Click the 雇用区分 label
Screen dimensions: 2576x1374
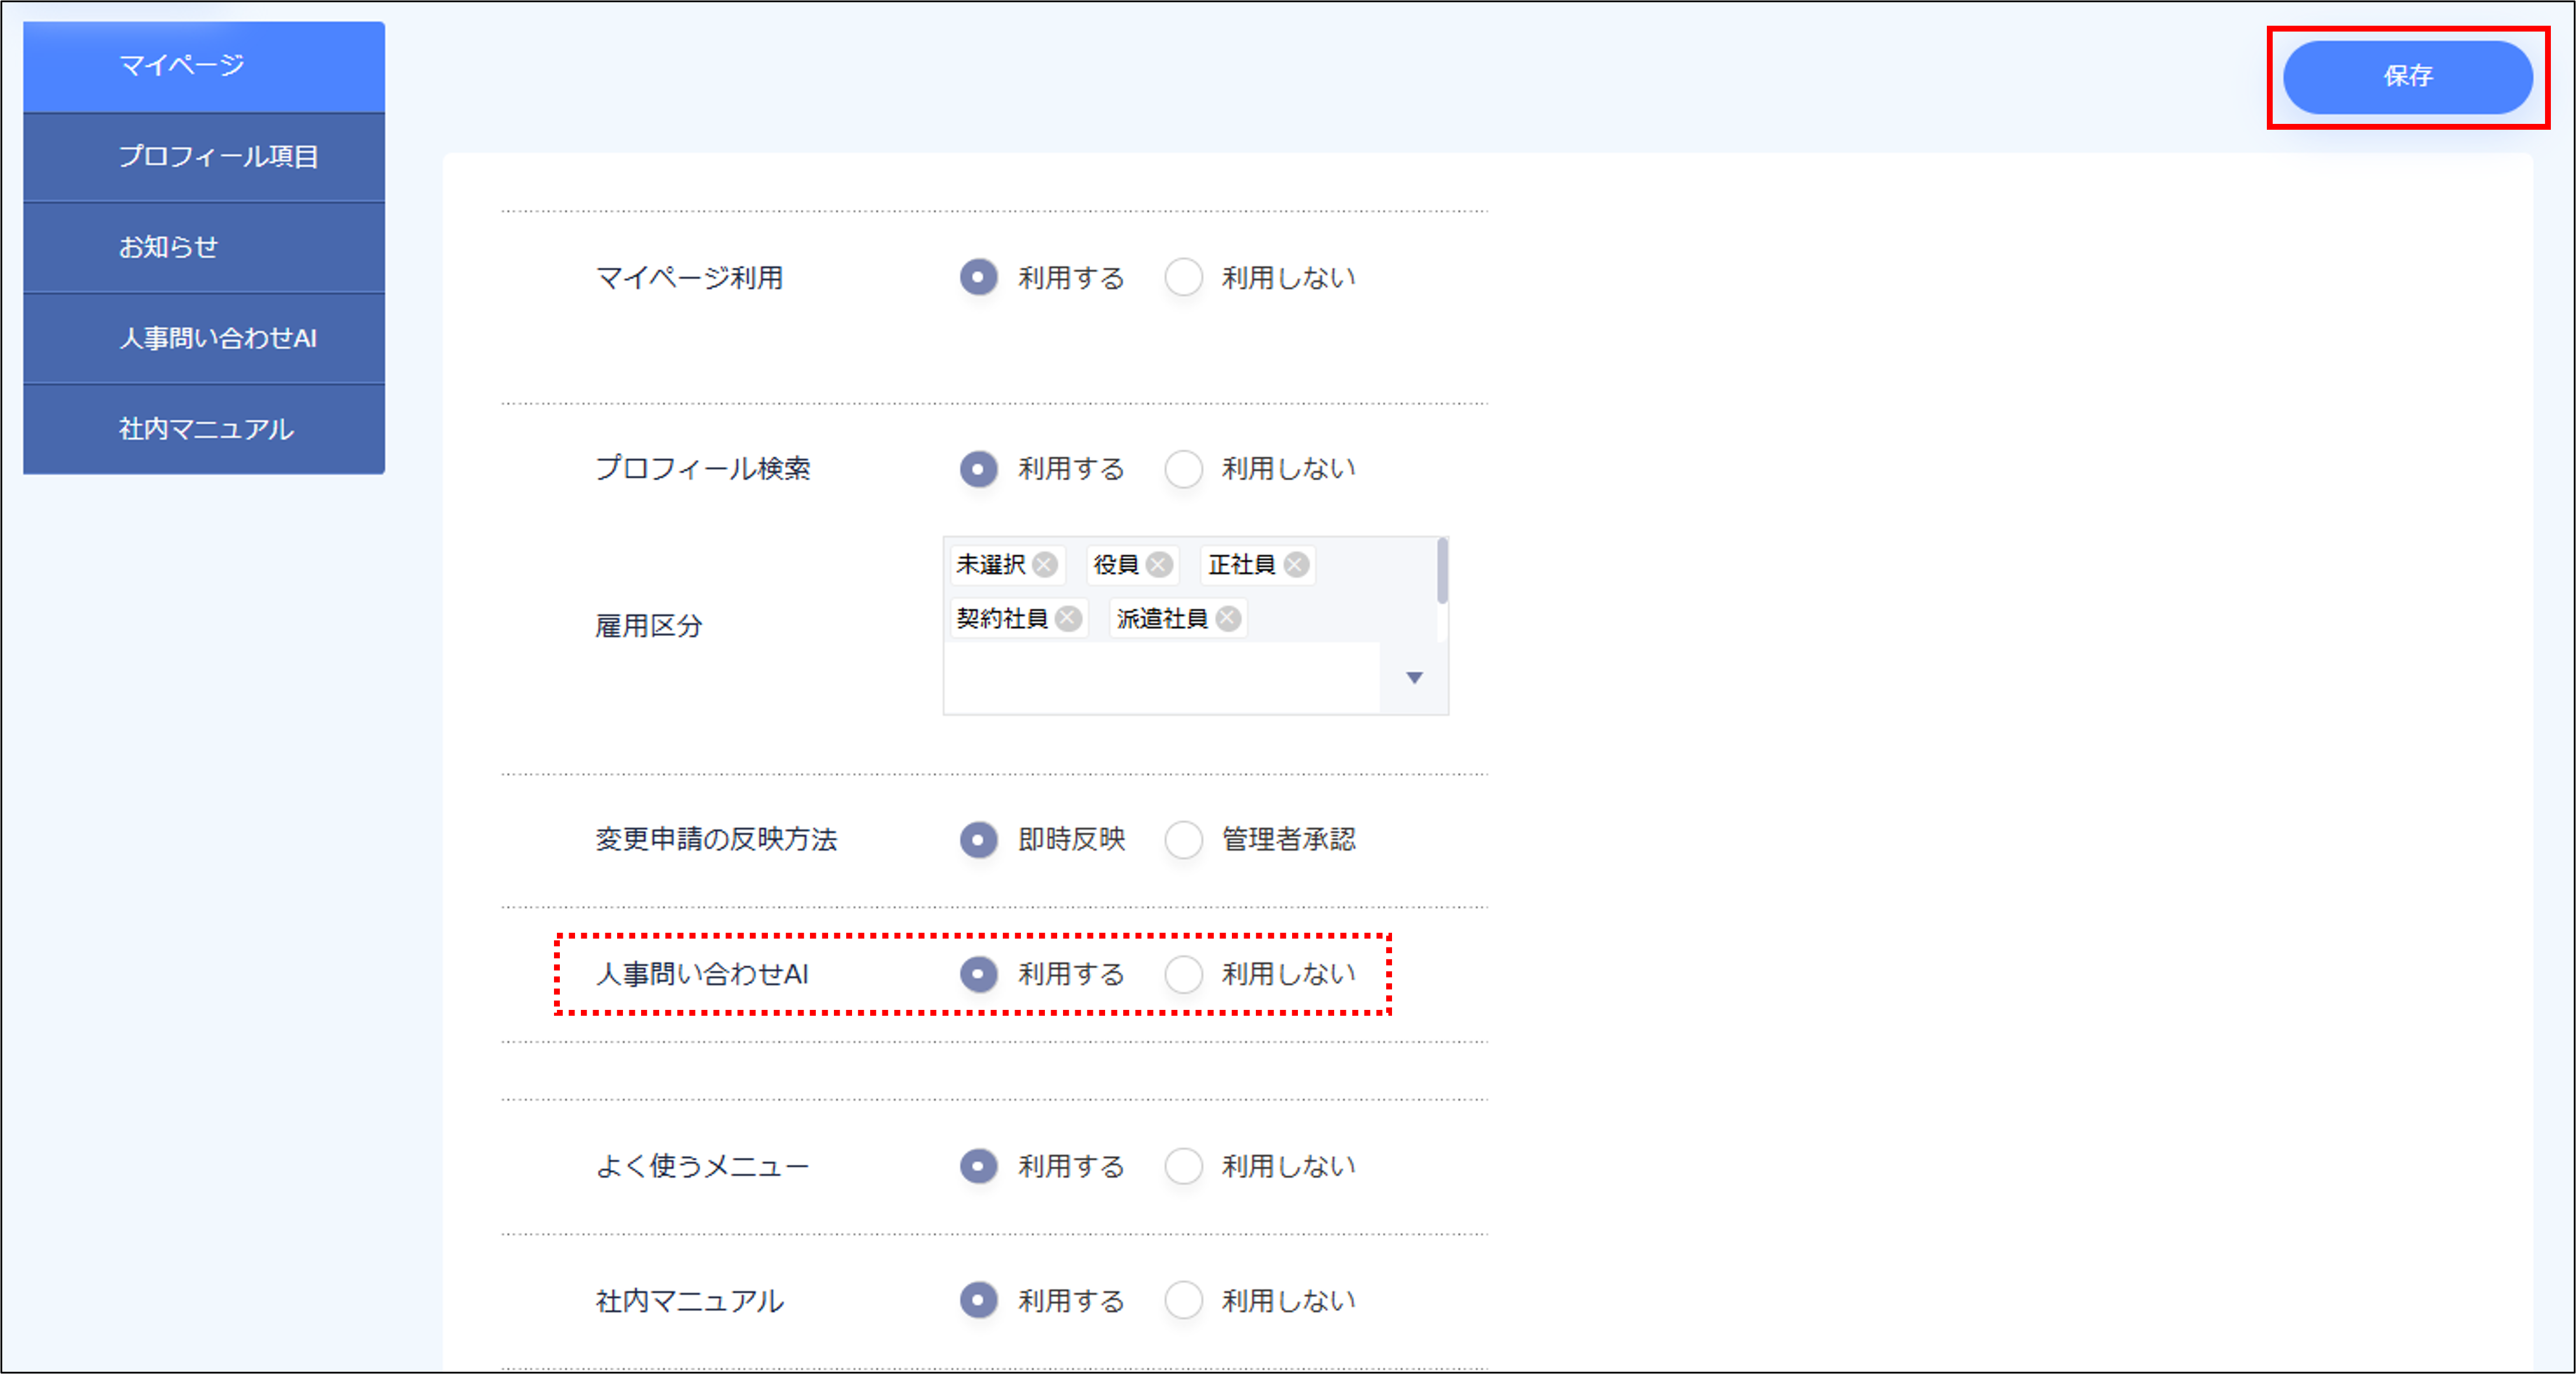point(649,626)
